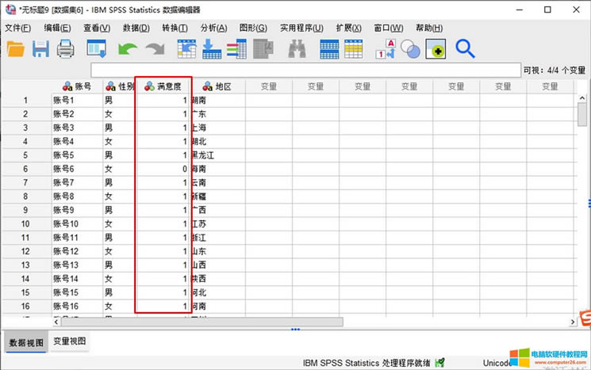Click the vertical scrollbar up arrow
591x370 pixels.
click(582, 86)
